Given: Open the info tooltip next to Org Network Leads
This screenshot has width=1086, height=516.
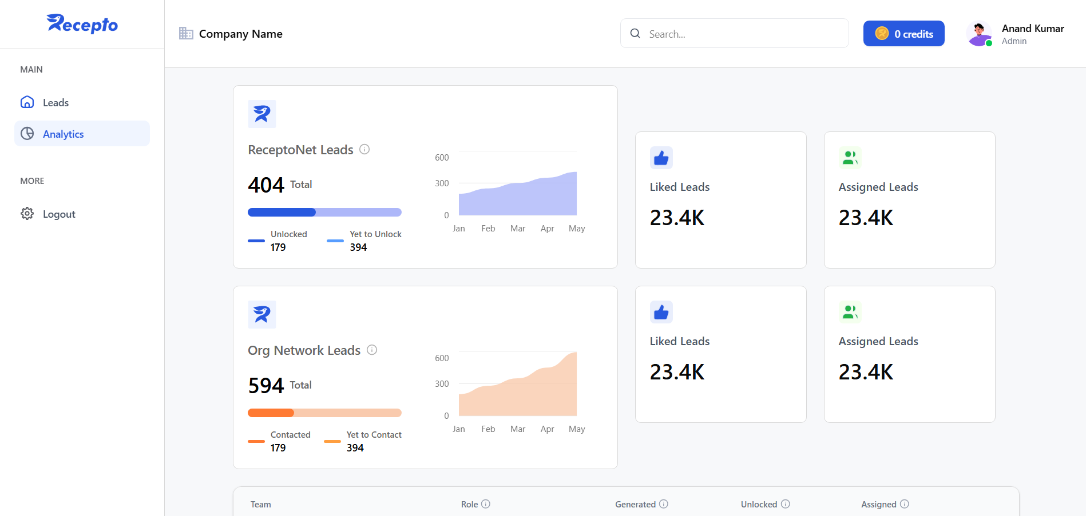Looking at the screenshot, I should [x=372, y=350].
